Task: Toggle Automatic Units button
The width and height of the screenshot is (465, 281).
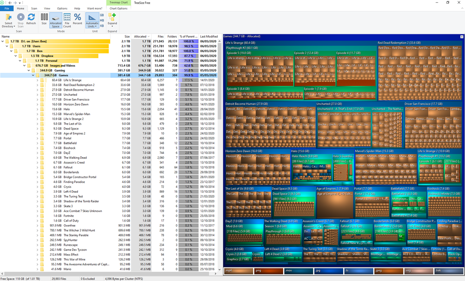Action: 92,20
